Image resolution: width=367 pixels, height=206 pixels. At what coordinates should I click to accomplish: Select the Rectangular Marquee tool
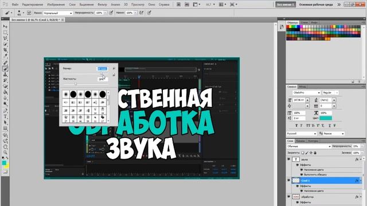(5, 33)
